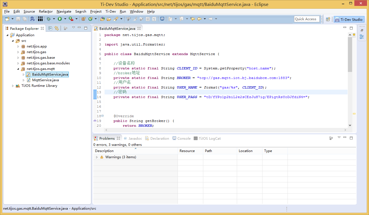Open the Refactor menu
Viewport: 369px width, 215px height.
click(x=46, y=12)
